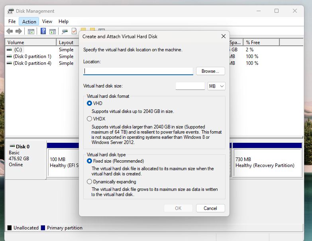
Task: Click the Cancel button in dialog
Action: click(210, 208)
